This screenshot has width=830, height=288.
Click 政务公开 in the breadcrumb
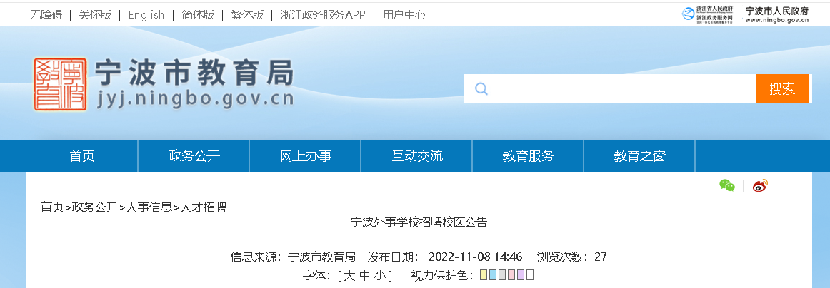coord(95,207)
